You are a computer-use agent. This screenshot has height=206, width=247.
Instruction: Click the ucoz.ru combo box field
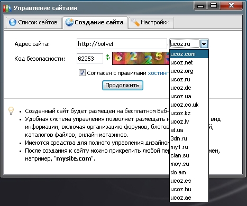pyautogui.click(x=185, y=44)
